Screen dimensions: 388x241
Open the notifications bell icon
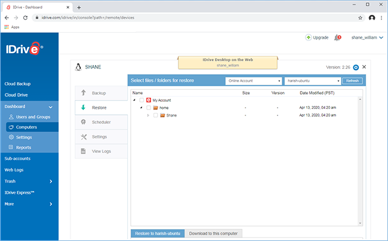point(337,37)
